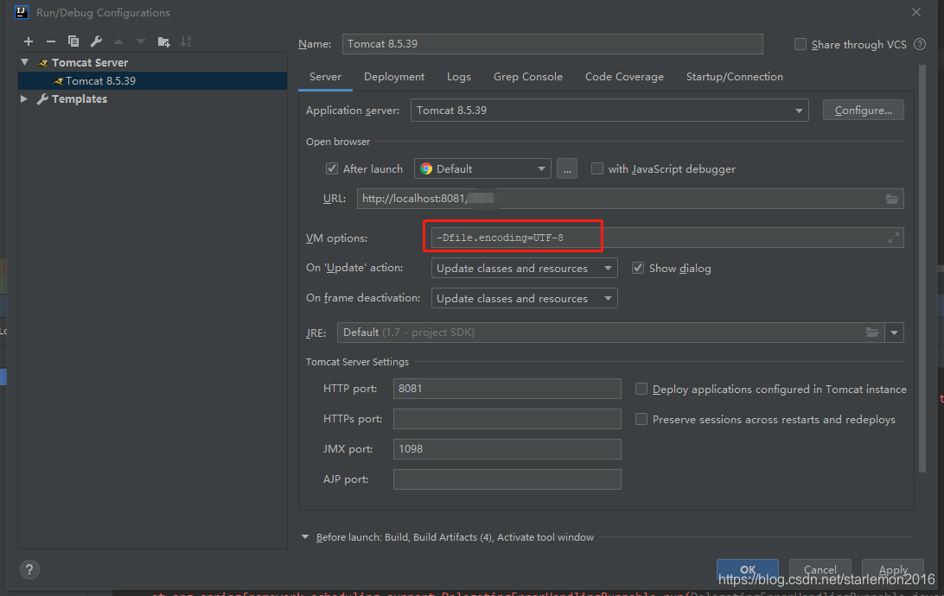
Task: Expand VM options field icon
Action: pos(894,238)
